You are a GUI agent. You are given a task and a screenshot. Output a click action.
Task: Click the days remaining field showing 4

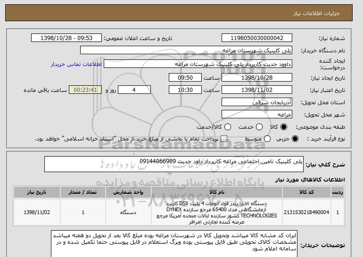(x=134, y=90)
